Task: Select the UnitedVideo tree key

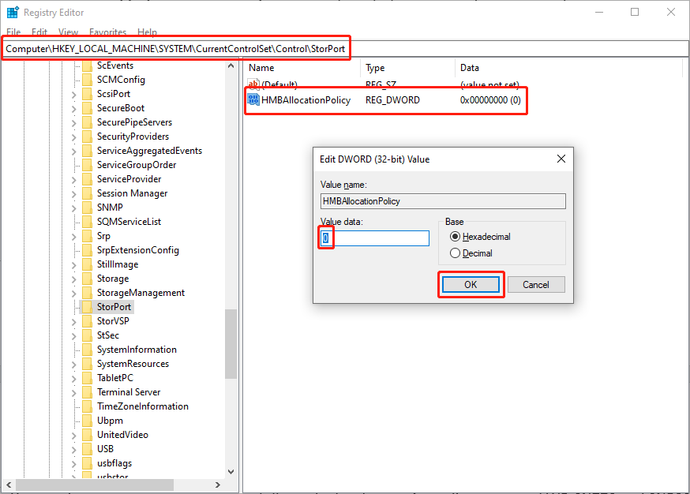Action: [122, 435]
